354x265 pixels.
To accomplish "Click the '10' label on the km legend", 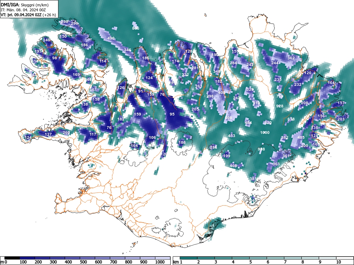I will point(338,262).
